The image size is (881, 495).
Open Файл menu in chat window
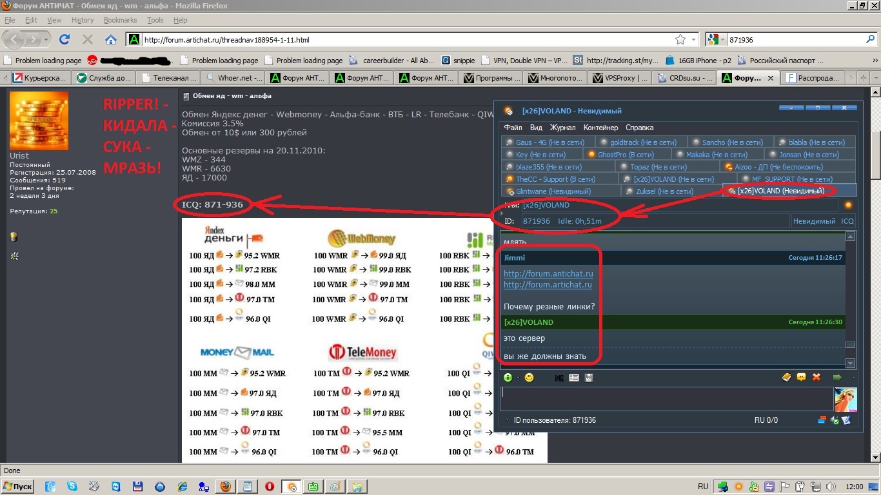513,128
